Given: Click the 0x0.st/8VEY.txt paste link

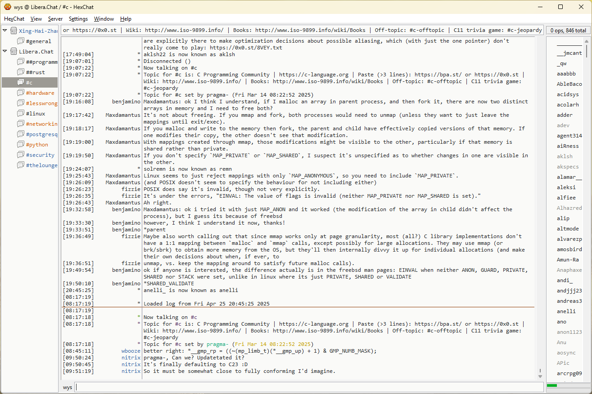Looking at the screenshot, I should (x=245, y=48).
